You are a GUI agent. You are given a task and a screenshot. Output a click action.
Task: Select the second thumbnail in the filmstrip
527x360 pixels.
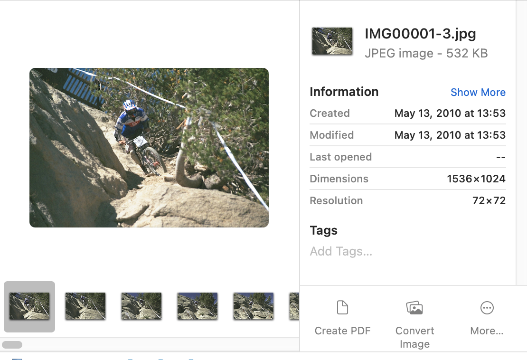[85, 306]
